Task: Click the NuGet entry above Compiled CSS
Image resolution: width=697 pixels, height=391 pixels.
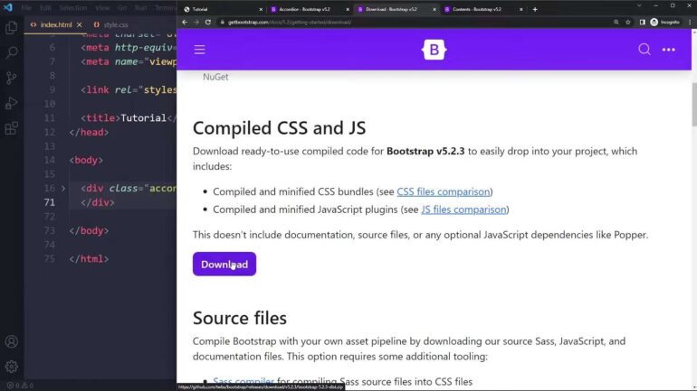Action: (215, 77)
